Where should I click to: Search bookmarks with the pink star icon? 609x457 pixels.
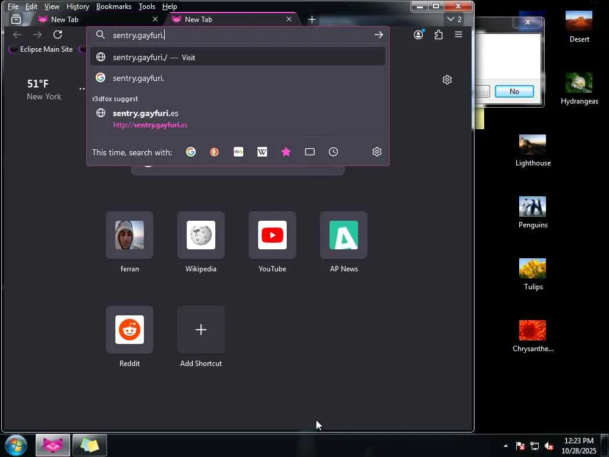pyautogui.click(x=286, y=152)
